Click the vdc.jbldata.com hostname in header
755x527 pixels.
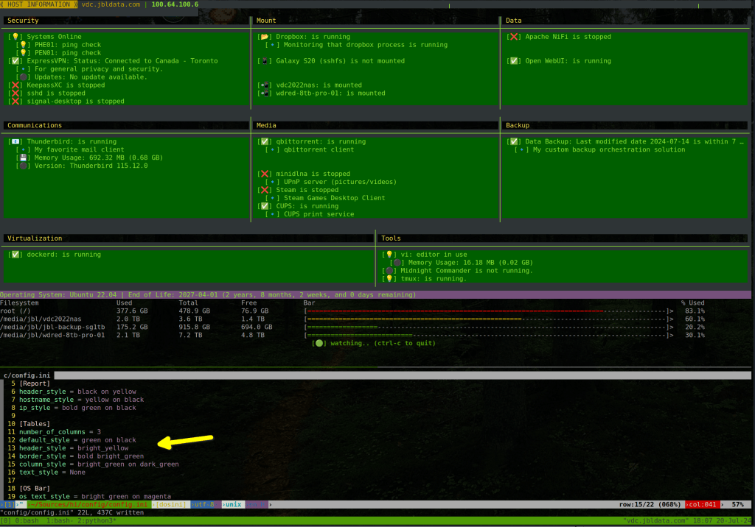(x=112, y=4)
